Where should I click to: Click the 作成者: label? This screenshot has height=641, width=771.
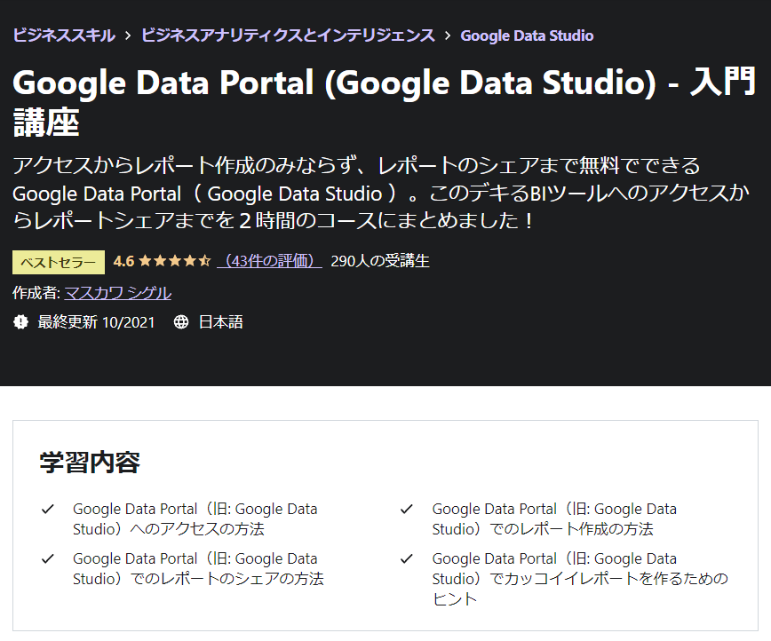pyautogui.click(x=36, y=293)
